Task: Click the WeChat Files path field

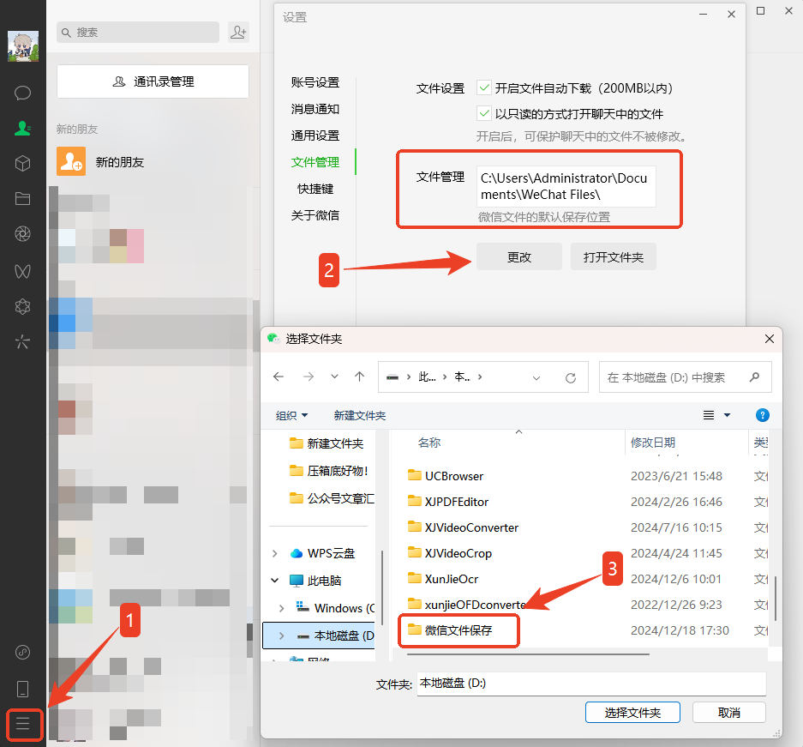Action: (566, 186)
